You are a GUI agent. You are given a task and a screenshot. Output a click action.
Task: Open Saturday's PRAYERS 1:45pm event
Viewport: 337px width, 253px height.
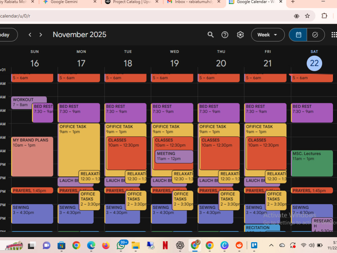pyautogui.click(x=312, y=191)
